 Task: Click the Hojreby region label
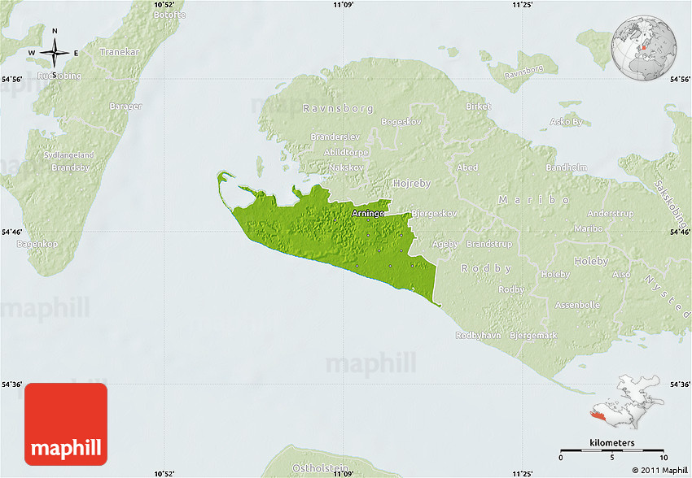pyautogui.click(x=412, y=184)
